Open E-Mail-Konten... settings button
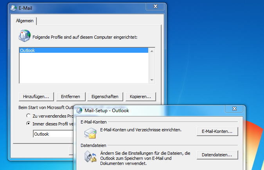The image size is (264, 170). click(217, 131)
